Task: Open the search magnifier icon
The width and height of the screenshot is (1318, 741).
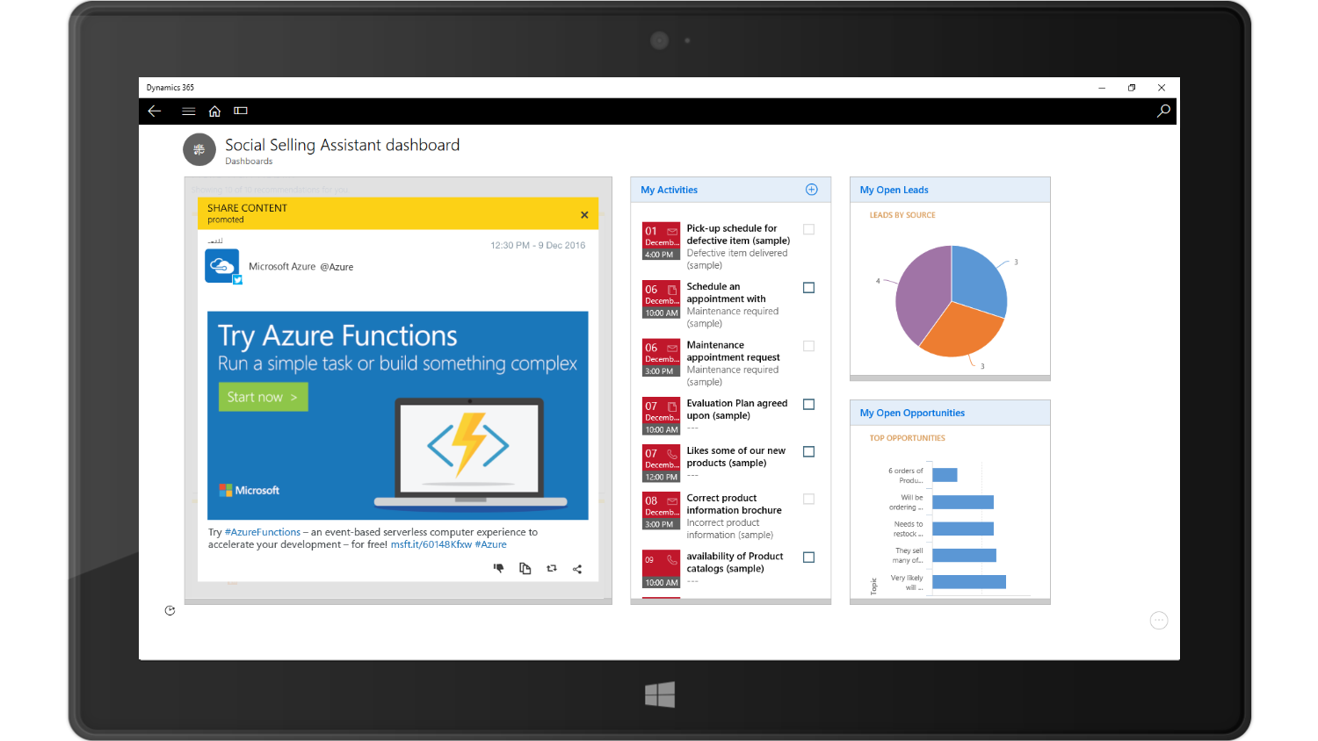Action: 1163,111
